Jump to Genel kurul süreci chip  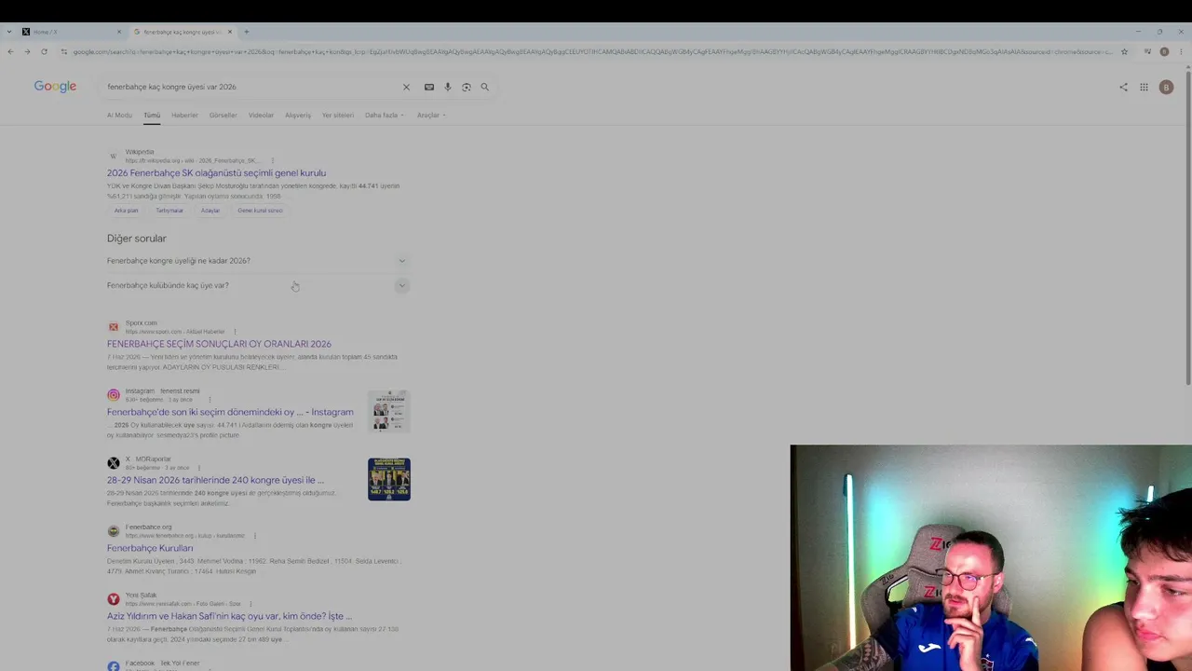260,211
